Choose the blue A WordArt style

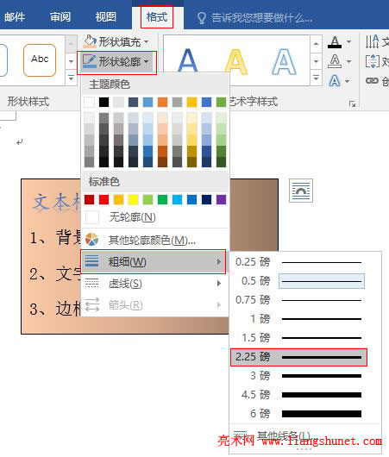point(187,60)
